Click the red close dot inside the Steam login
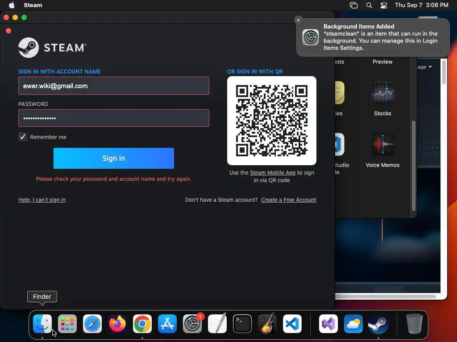Screen dimensions: 457x342 click(8, 31)
